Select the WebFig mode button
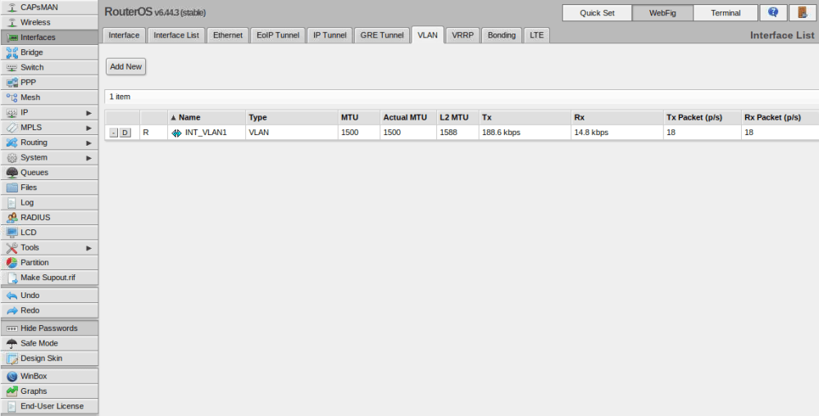819x416 pixels. pyautogui.click(x=662, y=13)
